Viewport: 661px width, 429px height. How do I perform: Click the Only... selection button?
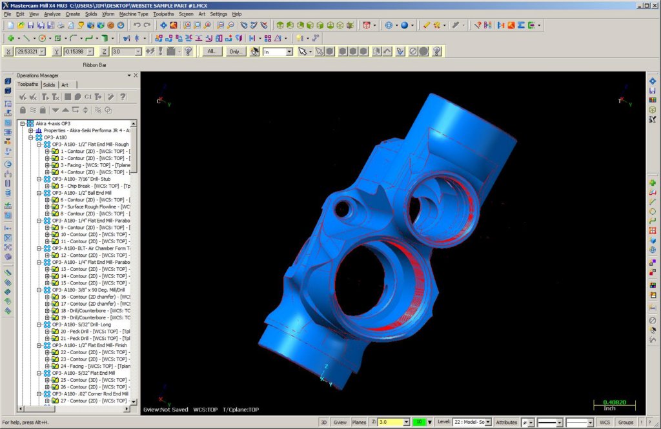(x=235, y=52)
